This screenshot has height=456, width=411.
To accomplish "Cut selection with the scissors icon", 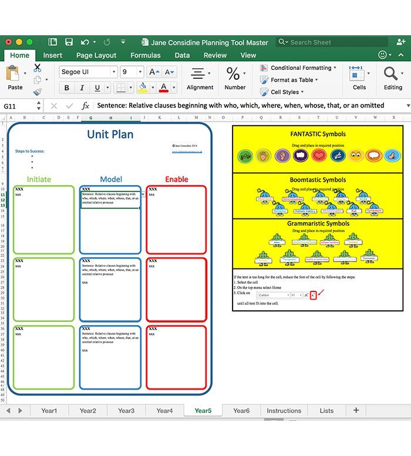I will pyautogui.click(x=37, y=68).
